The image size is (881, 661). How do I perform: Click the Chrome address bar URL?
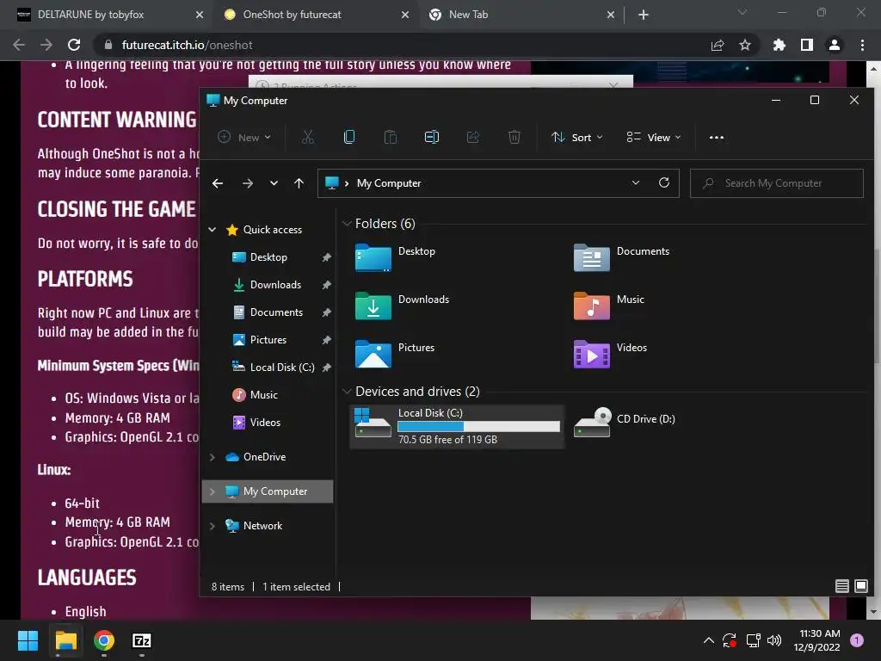[187, 45]
